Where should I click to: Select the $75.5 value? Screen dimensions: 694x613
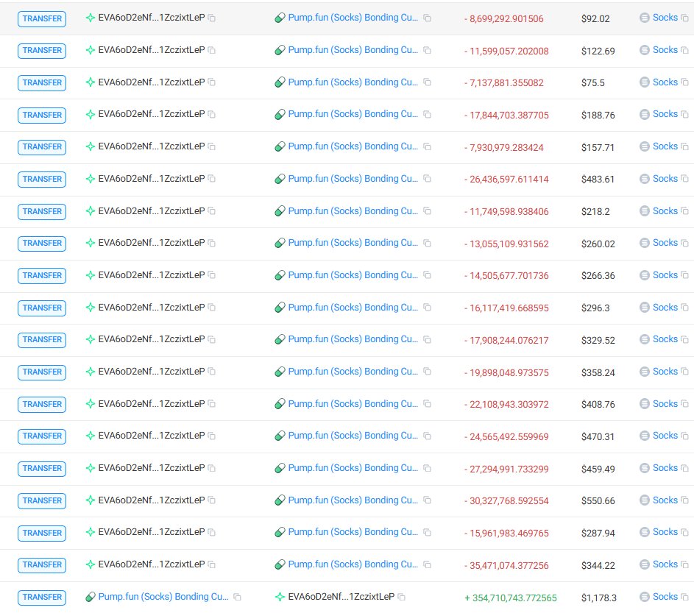[x=592, y=82]
